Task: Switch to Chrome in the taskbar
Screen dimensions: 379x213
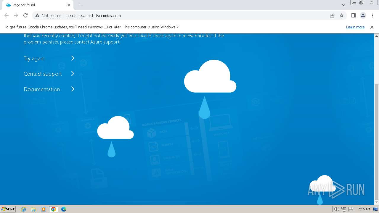Action: pos(54,209)
